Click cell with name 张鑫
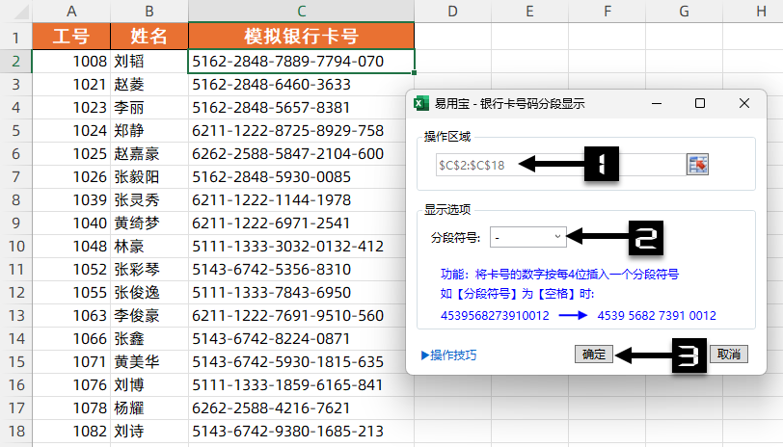Viewport: 783px width, 447px height. pos(149,338)
